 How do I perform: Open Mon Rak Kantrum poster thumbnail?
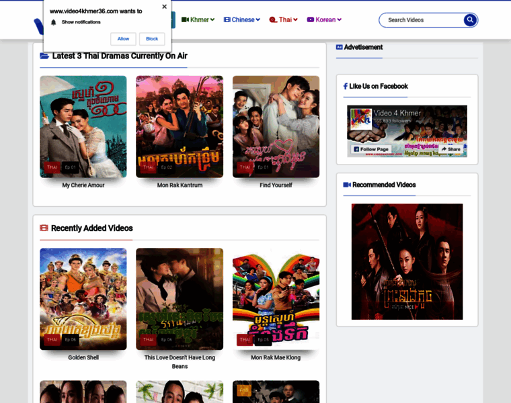click(x=180, y=127)
